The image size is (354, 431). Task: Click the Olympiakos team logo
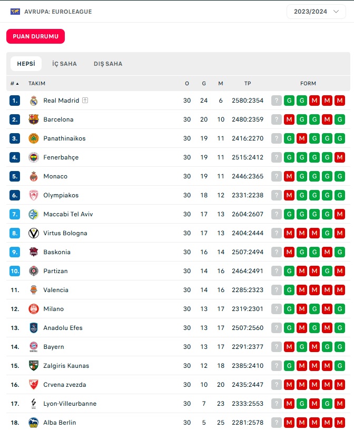click(34, 195)
